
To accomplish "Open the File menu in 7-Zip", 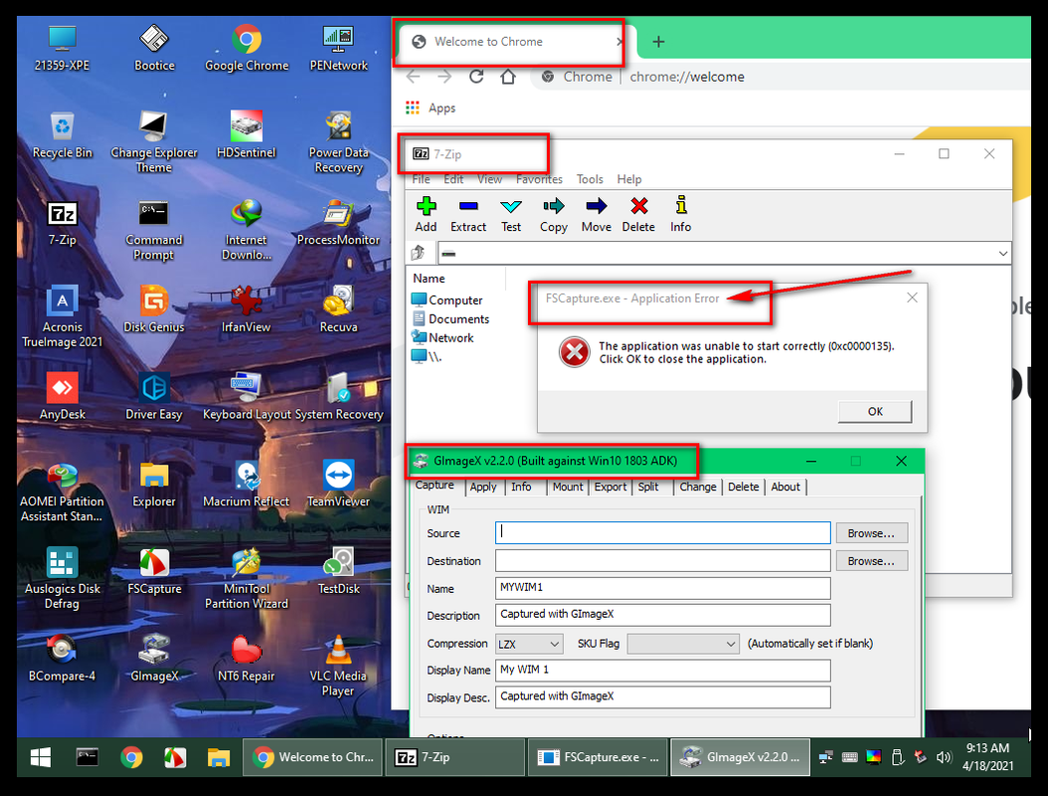I will [421, 179].
